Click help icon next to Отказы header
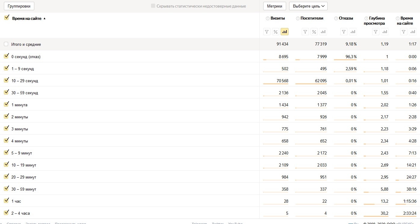This screenshot has width=420, height=224. click(x=336, y=18)
